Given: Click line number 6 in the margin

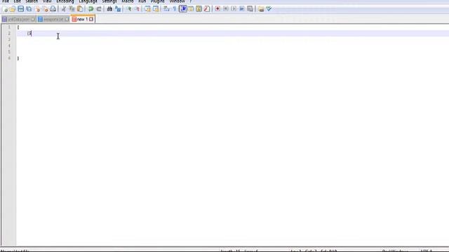Looking at the screenshot, I should tap(9, 58).
